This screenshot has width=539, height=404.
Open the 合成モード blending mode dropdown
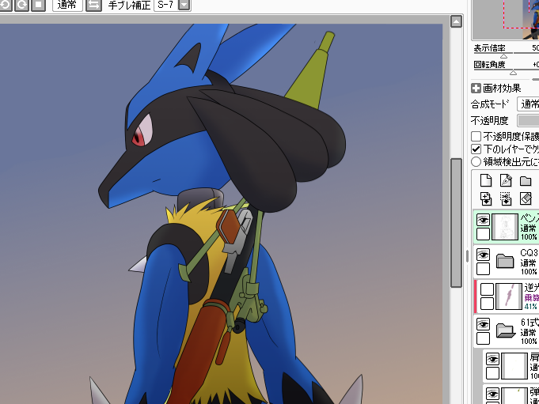528,104
